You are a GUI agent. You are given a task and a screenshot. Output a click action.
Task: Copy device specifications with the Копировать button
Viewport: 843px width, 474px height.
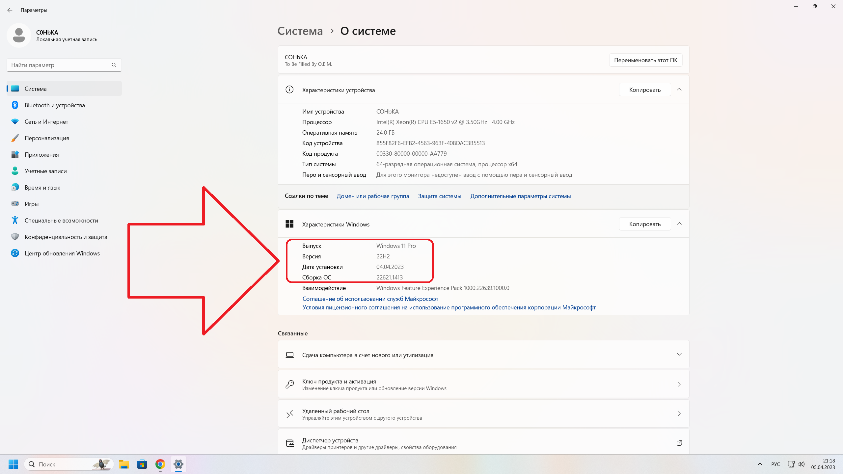tap(644, 90)
